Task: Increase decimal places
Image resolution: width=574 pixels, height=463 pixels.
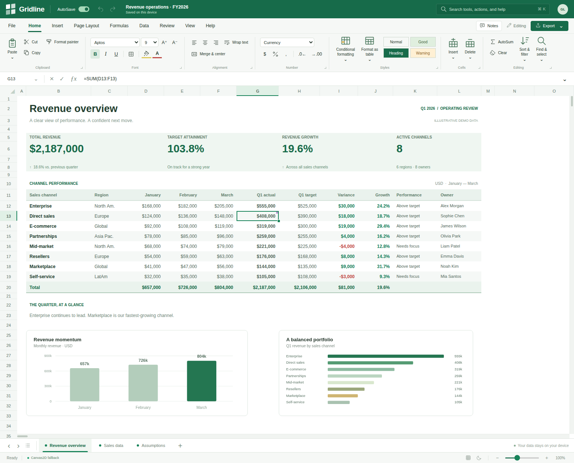Action: point(317,54)
